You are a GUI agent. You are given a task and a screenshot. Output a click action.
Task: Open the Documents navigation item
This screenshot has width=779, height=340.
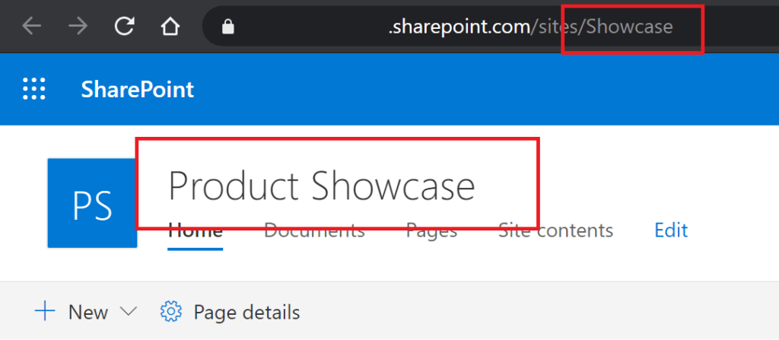click(x=314, y=230)
